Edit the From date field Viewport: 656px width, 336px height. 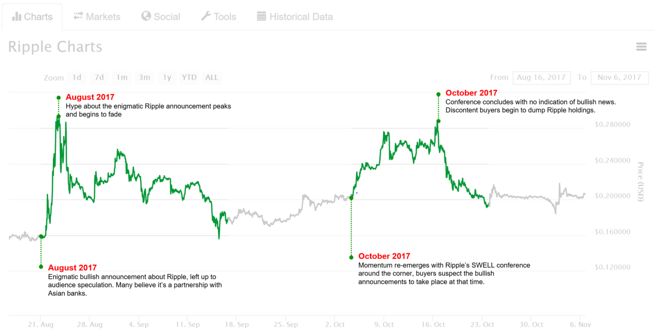point(541,78)
